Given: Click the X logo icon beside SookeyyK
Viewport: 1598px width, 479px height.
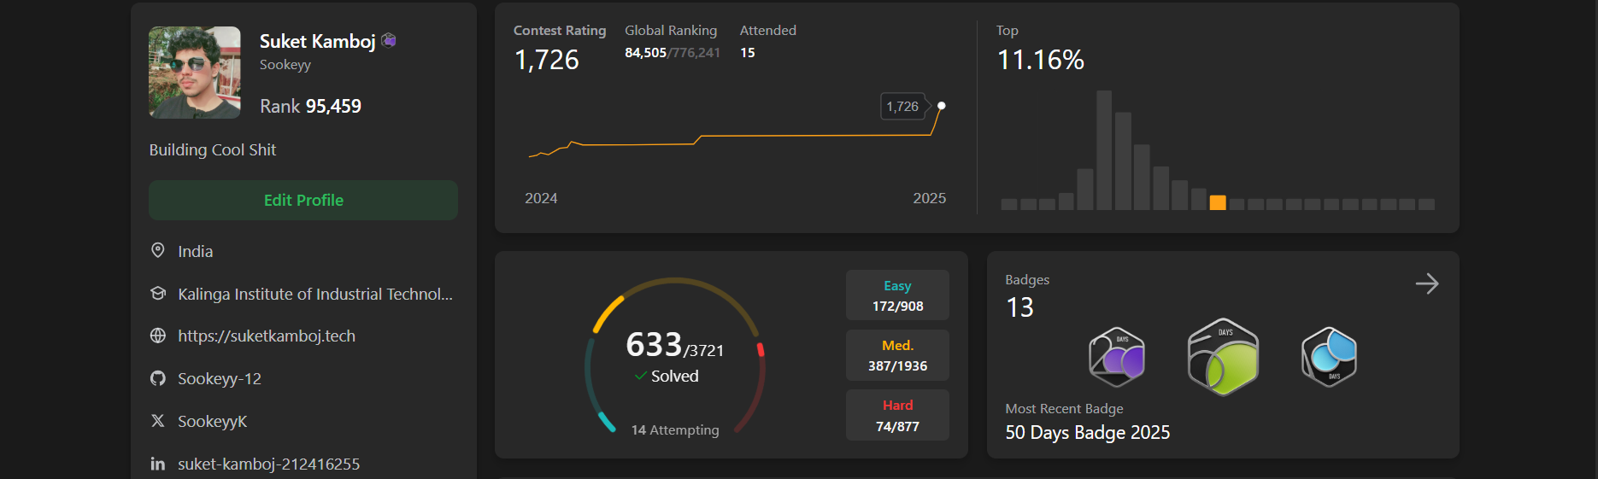Looking at the screenshot, I should click(x=158, y=421).
